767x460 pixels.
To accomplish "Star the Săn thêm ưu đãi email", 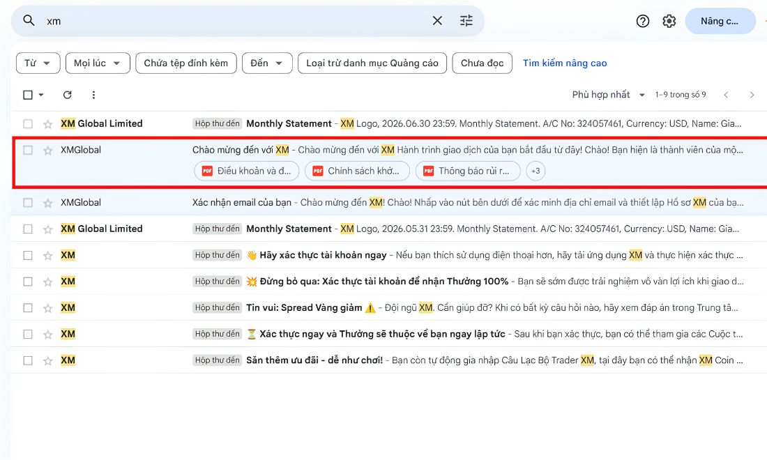I will click(47, 361).
